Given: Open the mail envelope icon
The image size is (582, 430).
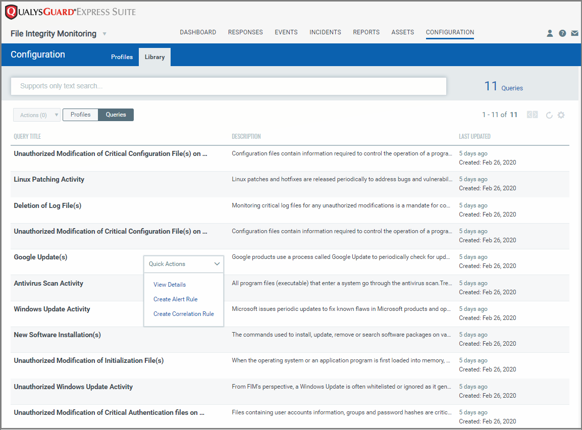Looking at the screenshot, I should [x=574, y=33].
